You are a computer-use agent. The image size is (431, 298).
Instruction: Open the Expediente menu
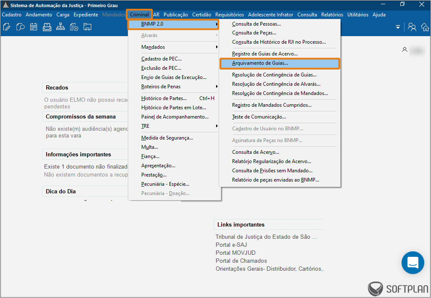86,15
